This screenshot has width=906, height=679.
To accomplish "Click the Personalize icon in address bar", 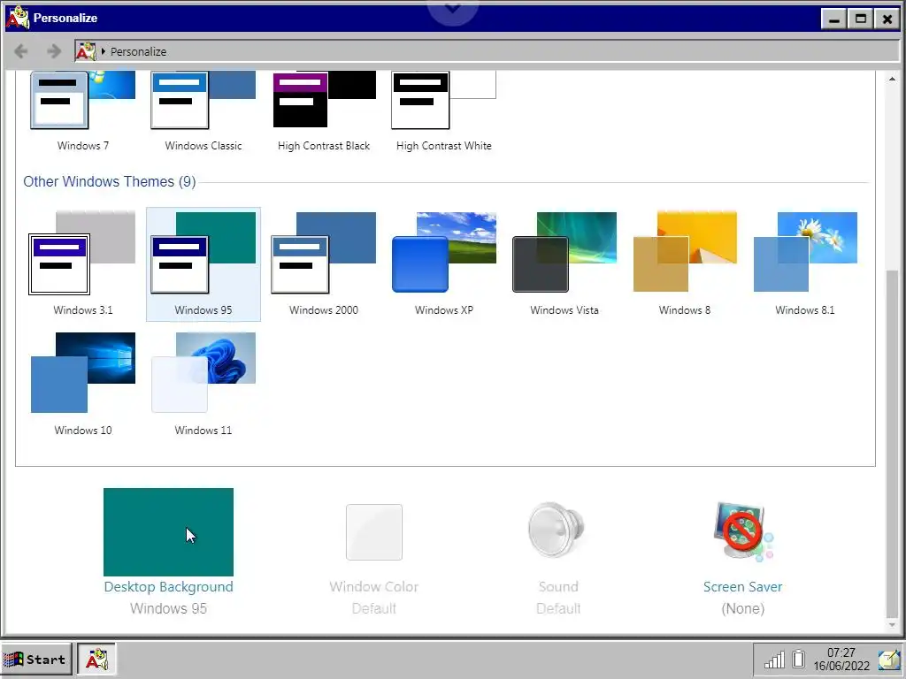I will pos(86,51).
